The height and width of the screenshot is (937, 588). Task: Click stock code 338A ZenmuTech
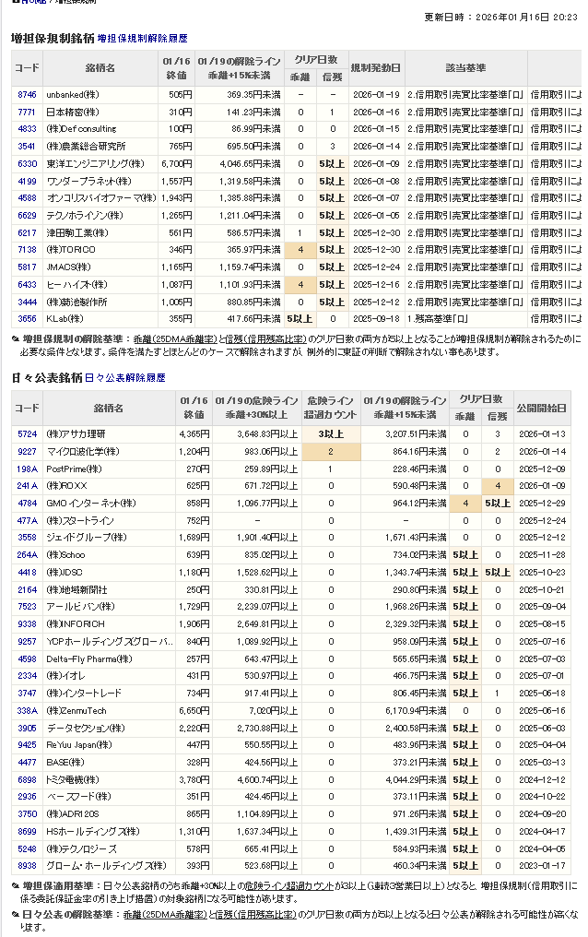click(x=27, y=710)
